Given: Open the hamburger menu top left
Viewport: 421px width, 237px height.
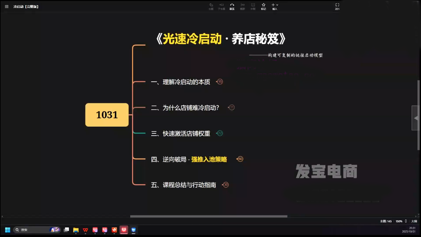Looking at the screenshot, I should pos(7,6).
